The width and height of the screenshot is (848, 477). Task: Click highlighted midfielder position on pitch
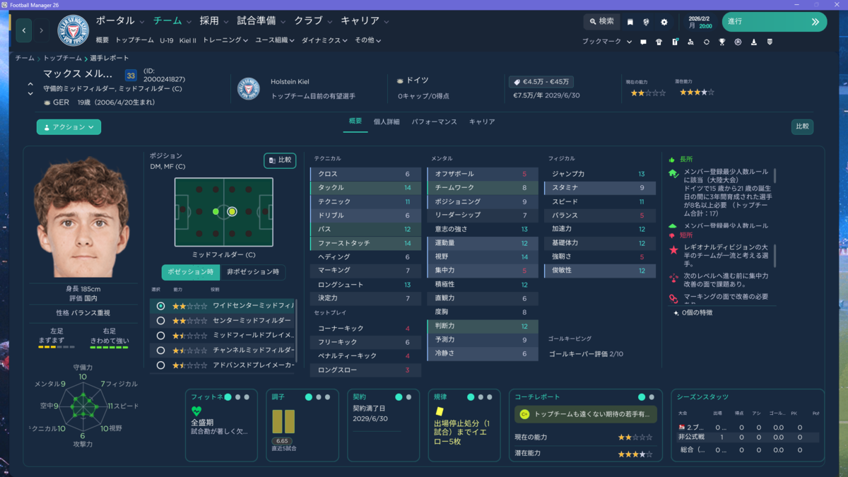pyautogui.click(x=232, y=211)
